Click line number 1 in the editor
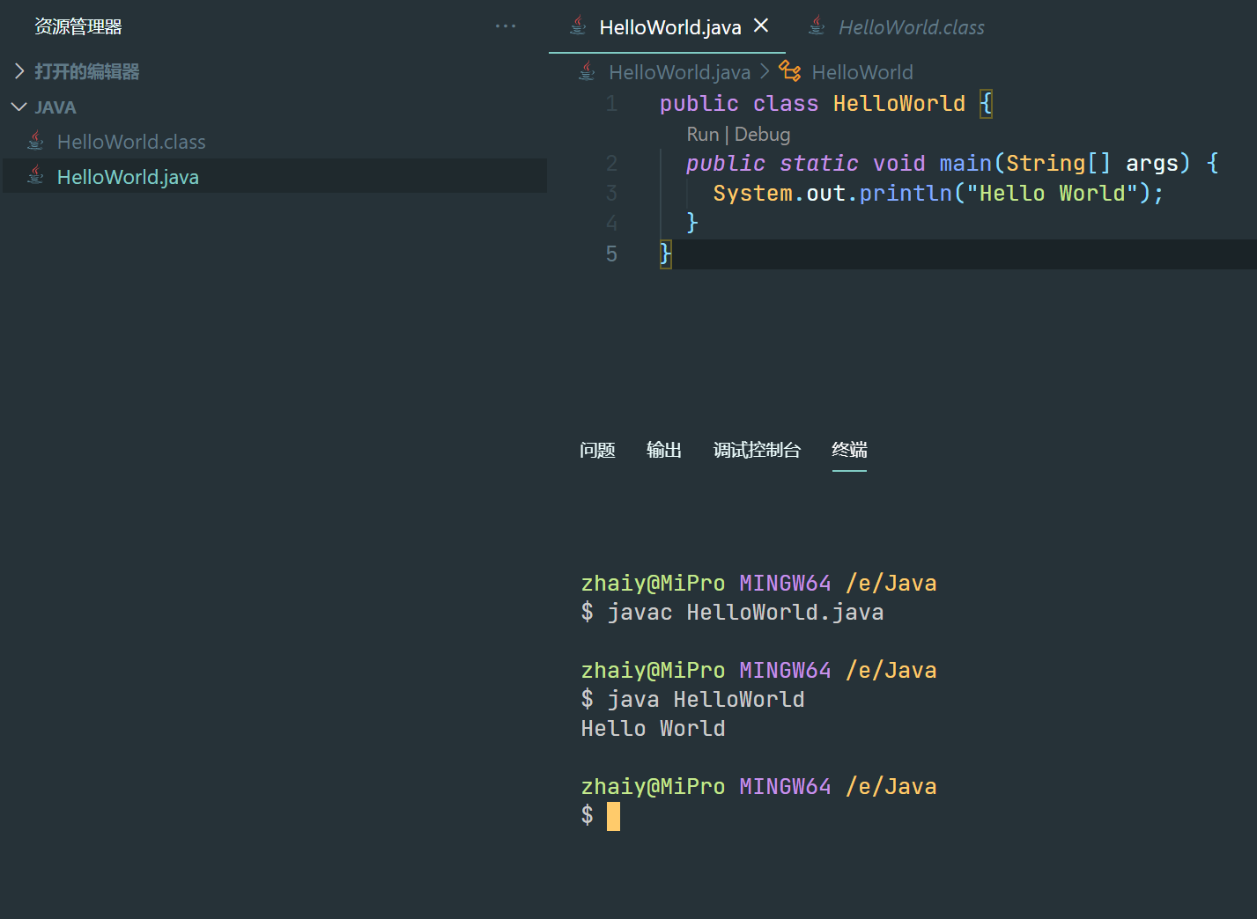1257x919 pixels. (611, 104)
